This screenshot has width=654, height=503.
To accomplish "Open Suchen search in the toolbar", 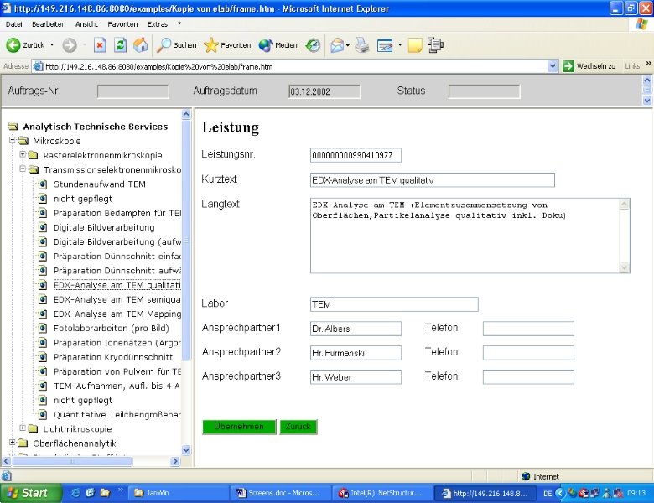I will (176, 45).
